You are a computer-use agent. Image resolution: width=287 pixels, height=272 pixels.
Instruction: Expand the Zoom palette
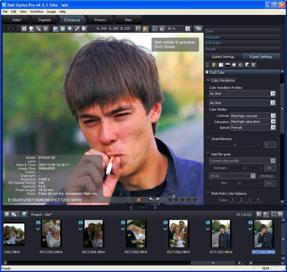(x=243, y=31)
